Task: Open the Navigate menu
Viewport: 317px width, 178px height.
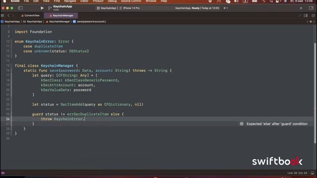Action: click(x=70, y=1)
